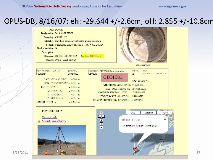Select the Source OPUS page5 value
Viewport: 213px width, 160px height.
coord(66,60)
